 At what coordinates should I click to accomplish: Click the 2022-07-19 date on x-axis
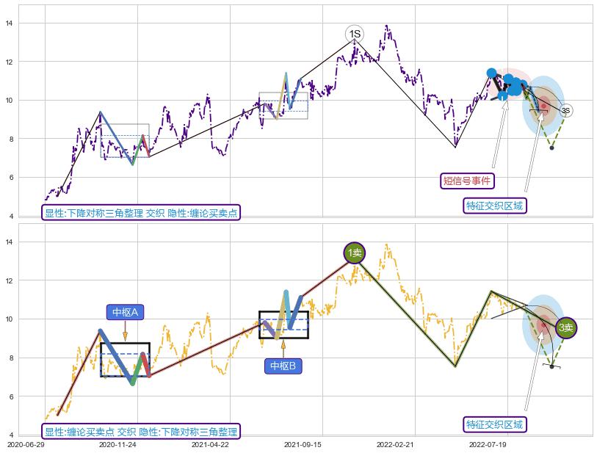click(488, 444)
